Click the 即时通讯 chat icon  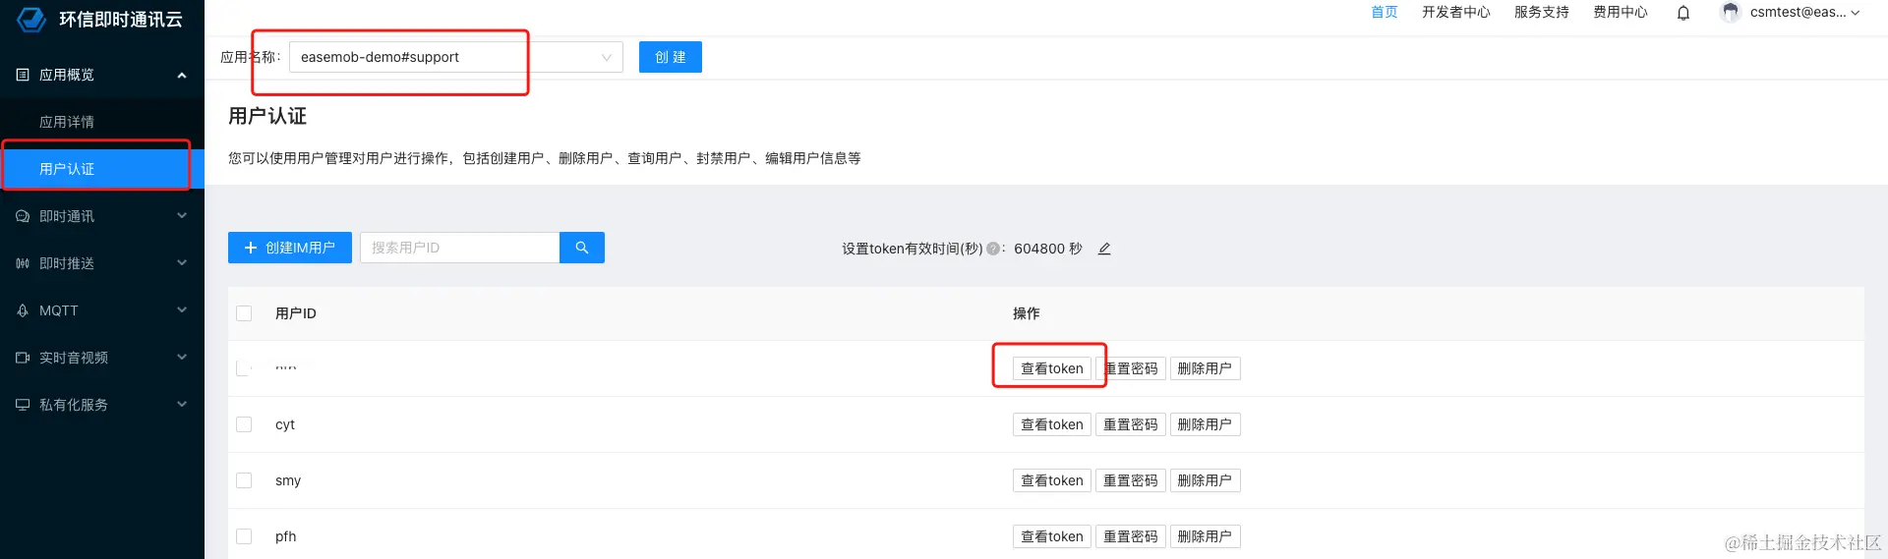pyautogui.click(x=23, y=216)
